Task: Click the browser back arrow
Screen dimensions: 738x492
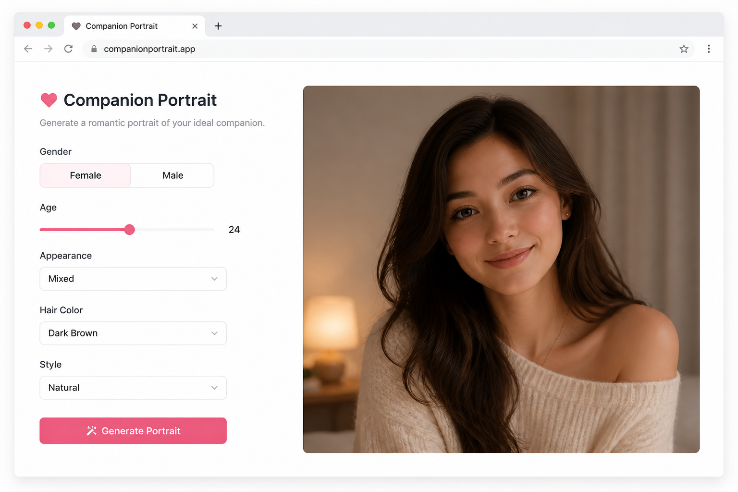Action: click(28, 49)
